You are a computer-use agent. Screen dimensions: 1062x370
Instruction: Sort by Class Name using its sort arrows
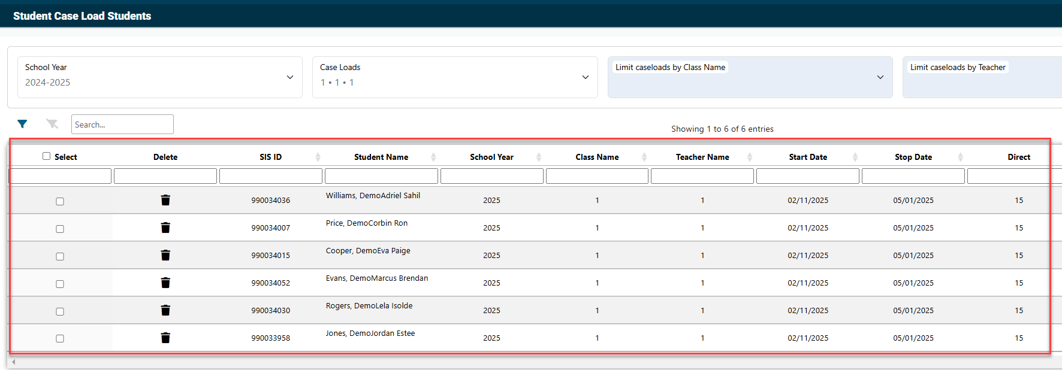pos(644,157)
